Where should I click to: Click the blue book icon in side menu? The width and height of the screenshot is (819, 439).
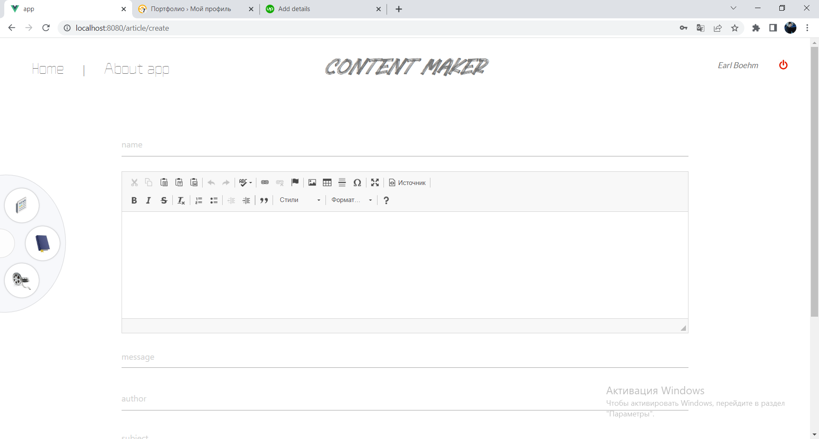[x=43, y=243]
